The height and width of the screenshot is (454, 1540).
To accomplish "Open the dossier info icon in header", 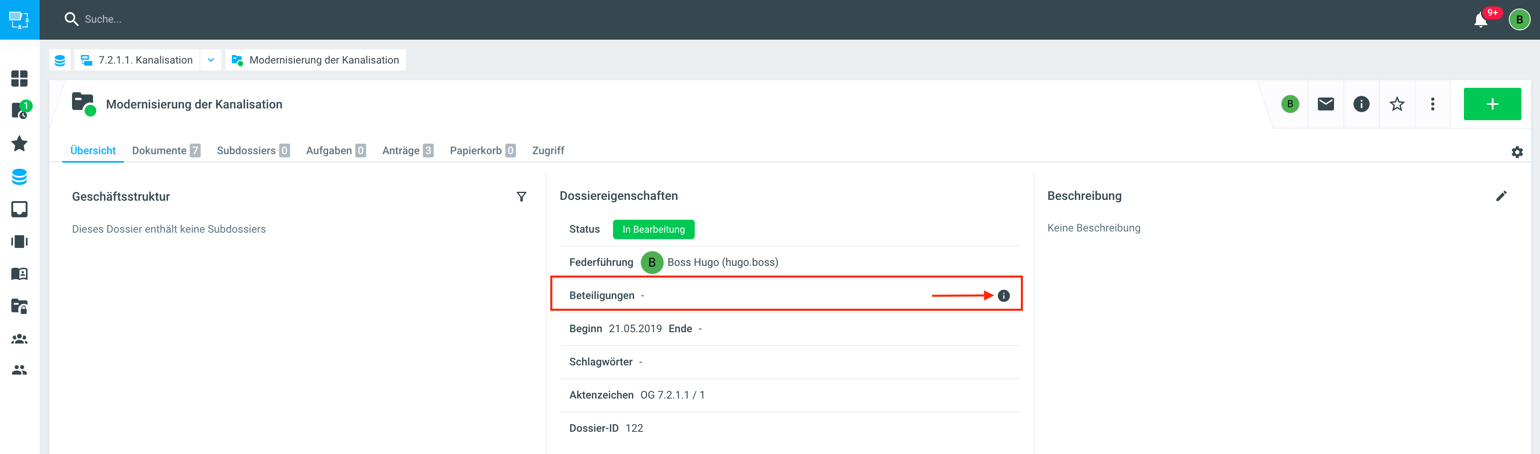I will [x=1361, y=104].
